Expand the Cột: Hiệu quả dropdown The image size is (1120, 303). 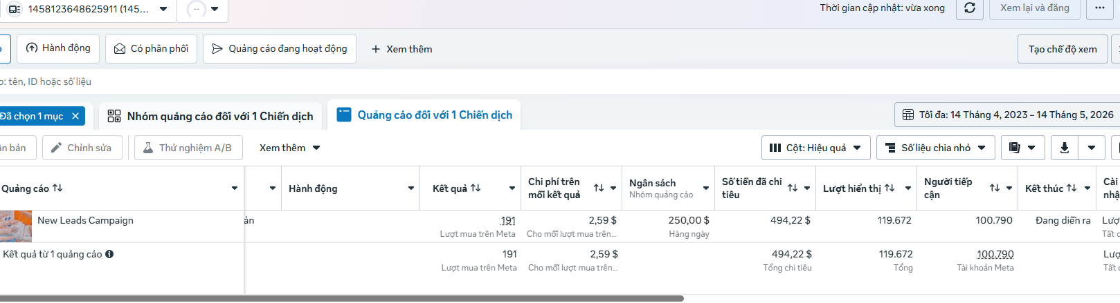click(815, 148)
